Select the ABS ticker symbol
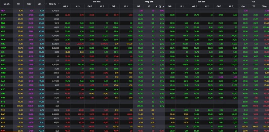This screenshot has width=269, height=132. [x=3, y=97]
